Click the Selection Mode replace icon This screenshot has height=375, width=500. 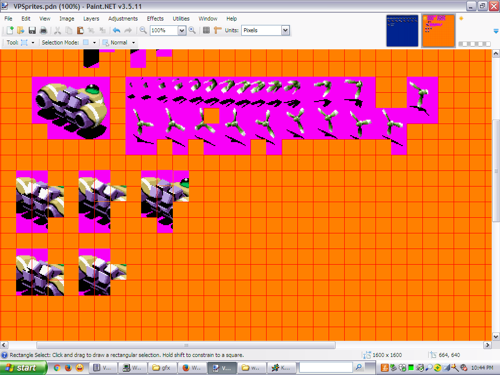click(86, 42)
